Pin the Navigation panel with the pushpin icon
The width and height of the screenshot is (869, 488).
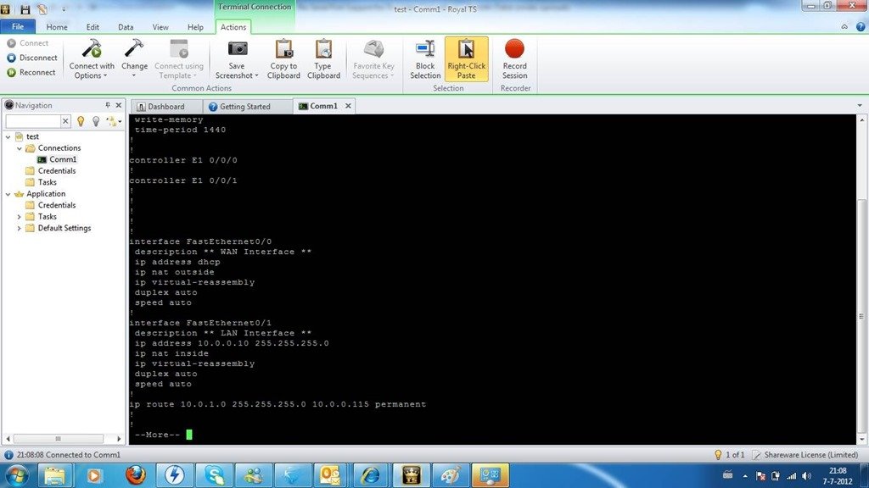click(108, 105)
